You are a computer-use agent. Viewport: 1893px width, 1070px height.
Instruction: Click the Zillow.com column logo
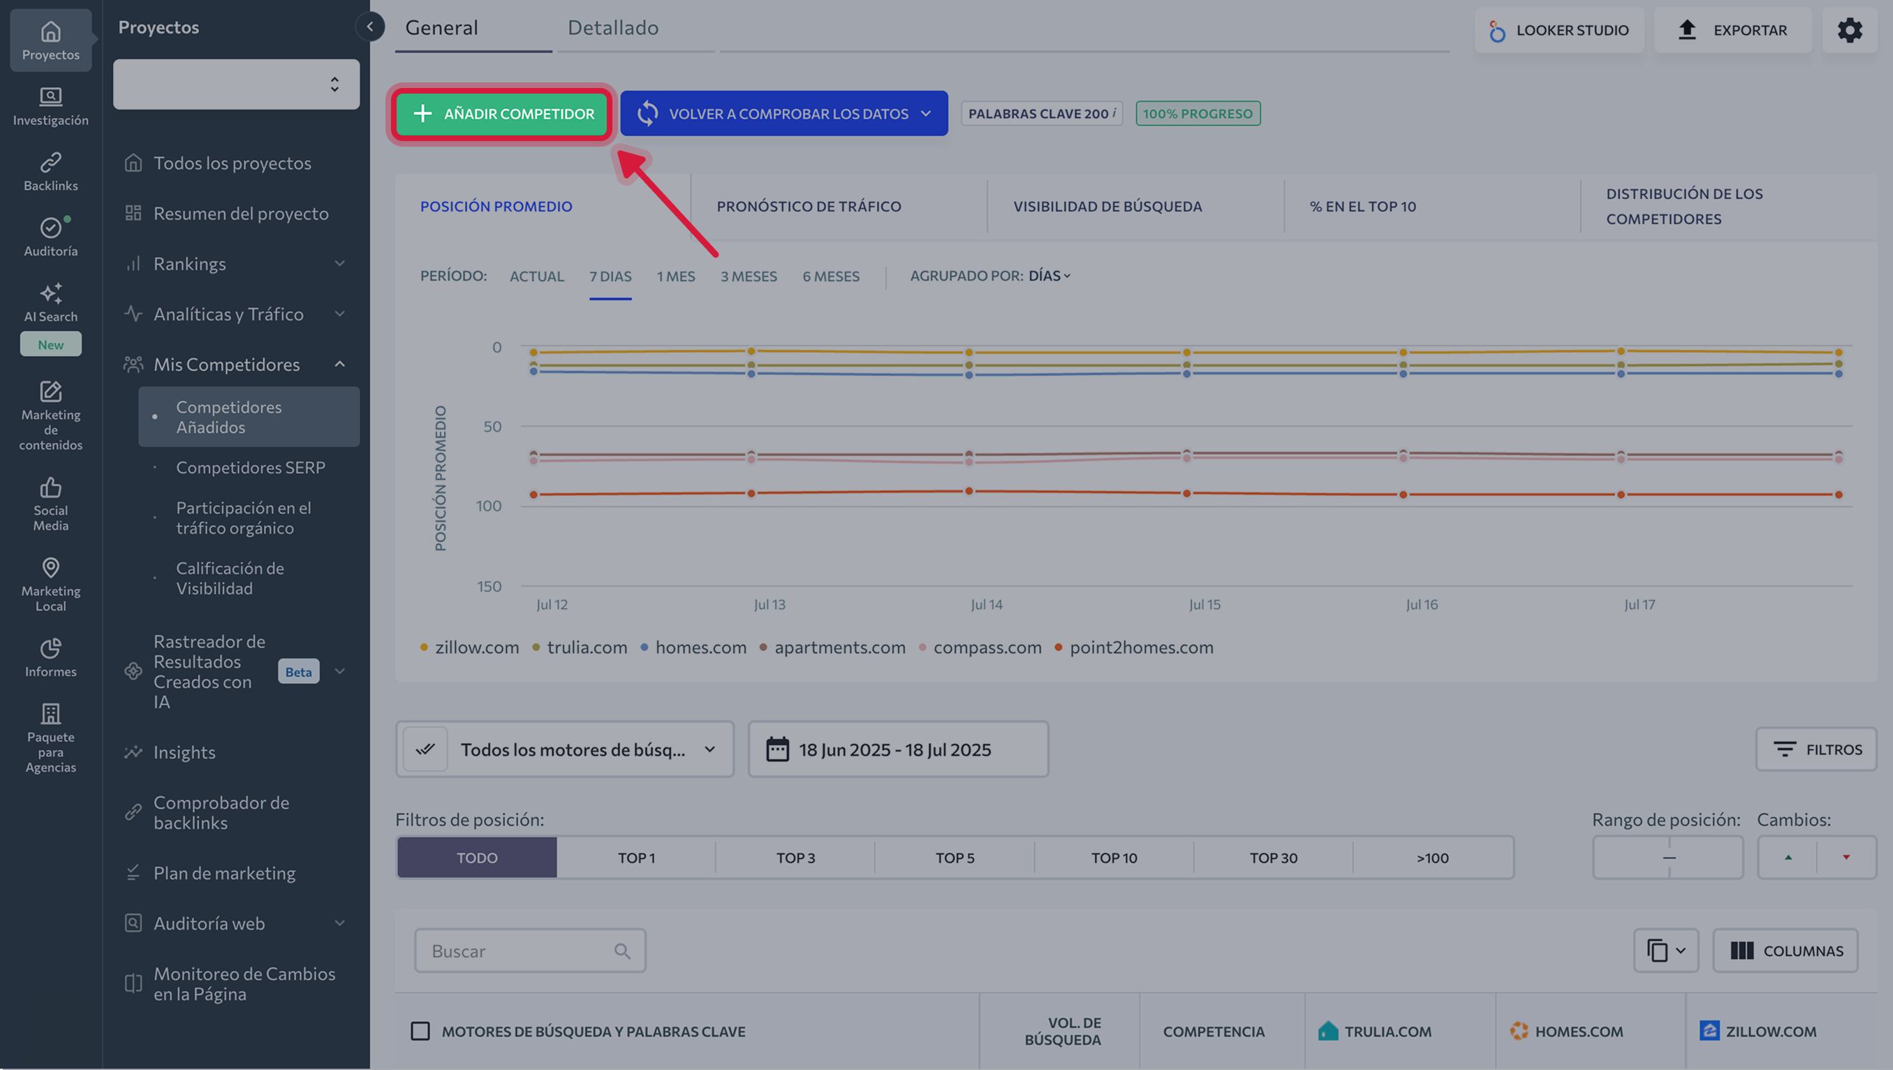point(1709,1031)
